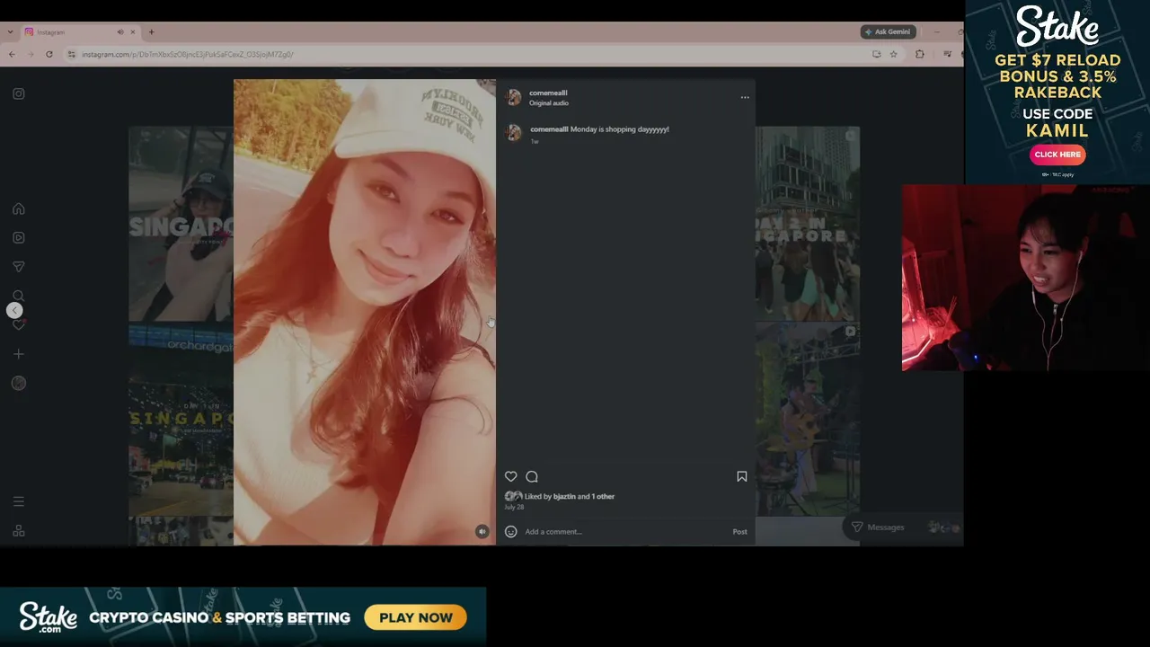Close the Instagram browser tab
This screenshot has width=1150, height=647.
click(x=133, y=32)
